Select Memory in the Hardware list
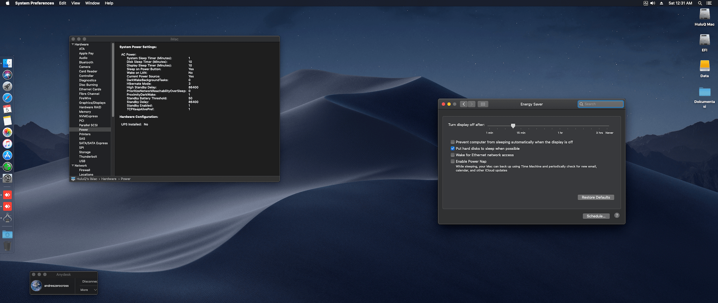The height and width of the screenshot is (303, 718). [x=85, y=112]
